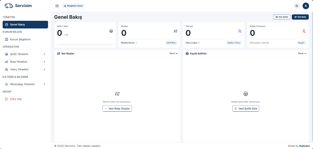The image size is (313, 149).
Task: Click the 'Genel Bakış' page heading
Action: (x=68, y=17)
